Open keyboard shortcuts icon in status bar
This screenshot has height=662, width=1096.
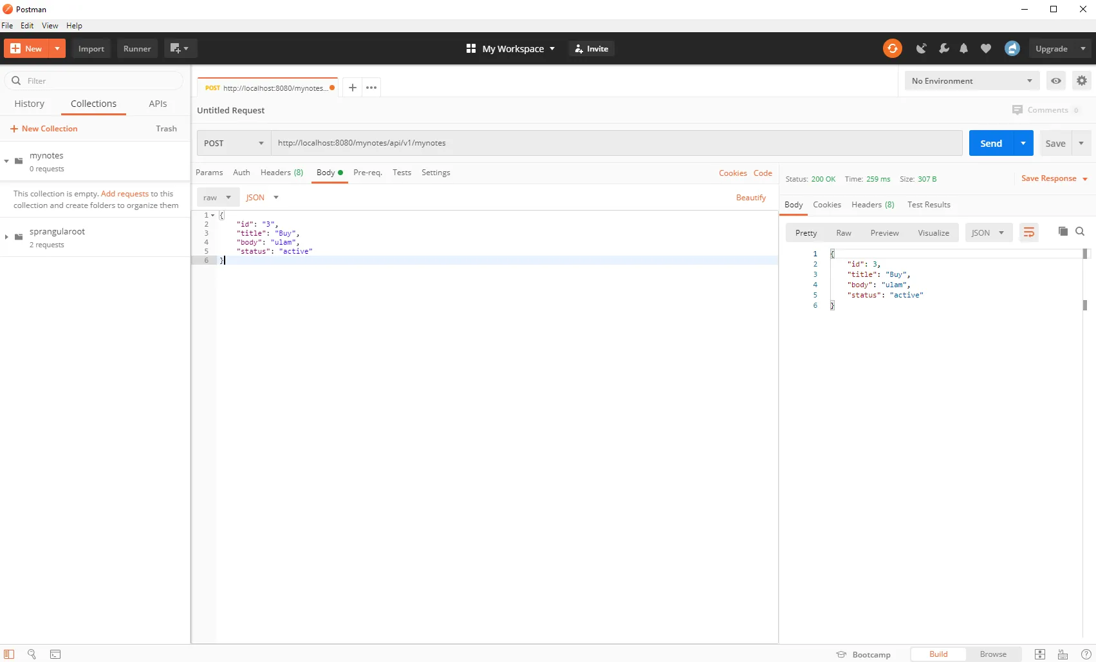click(x=1063, y=654)
